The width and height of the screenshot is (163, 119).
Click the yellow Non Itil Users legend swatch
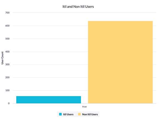pyautogui.click(x=79, y=114)
